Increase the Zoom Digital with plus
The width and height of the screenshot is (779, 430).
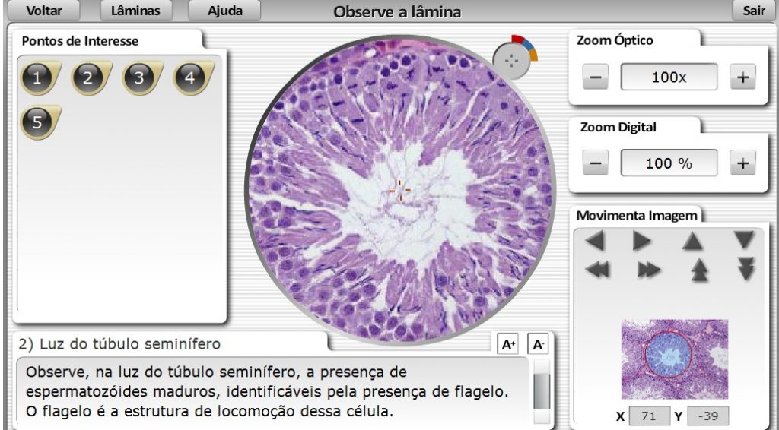tap(742, 163)
